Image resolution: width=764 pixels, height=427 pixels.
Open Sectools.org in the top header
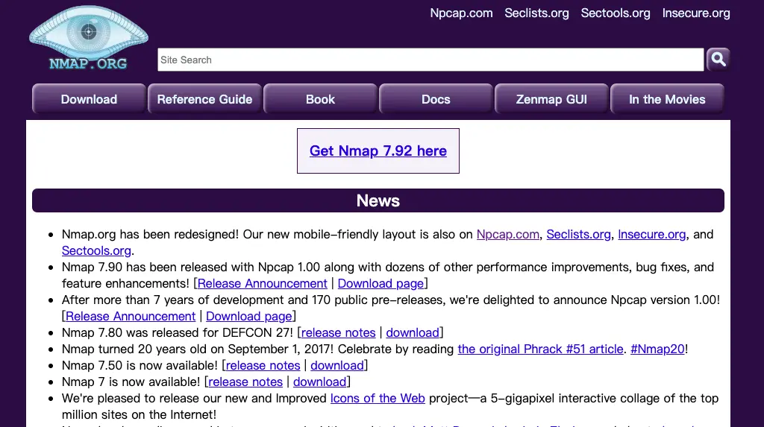tap(616, 13)
